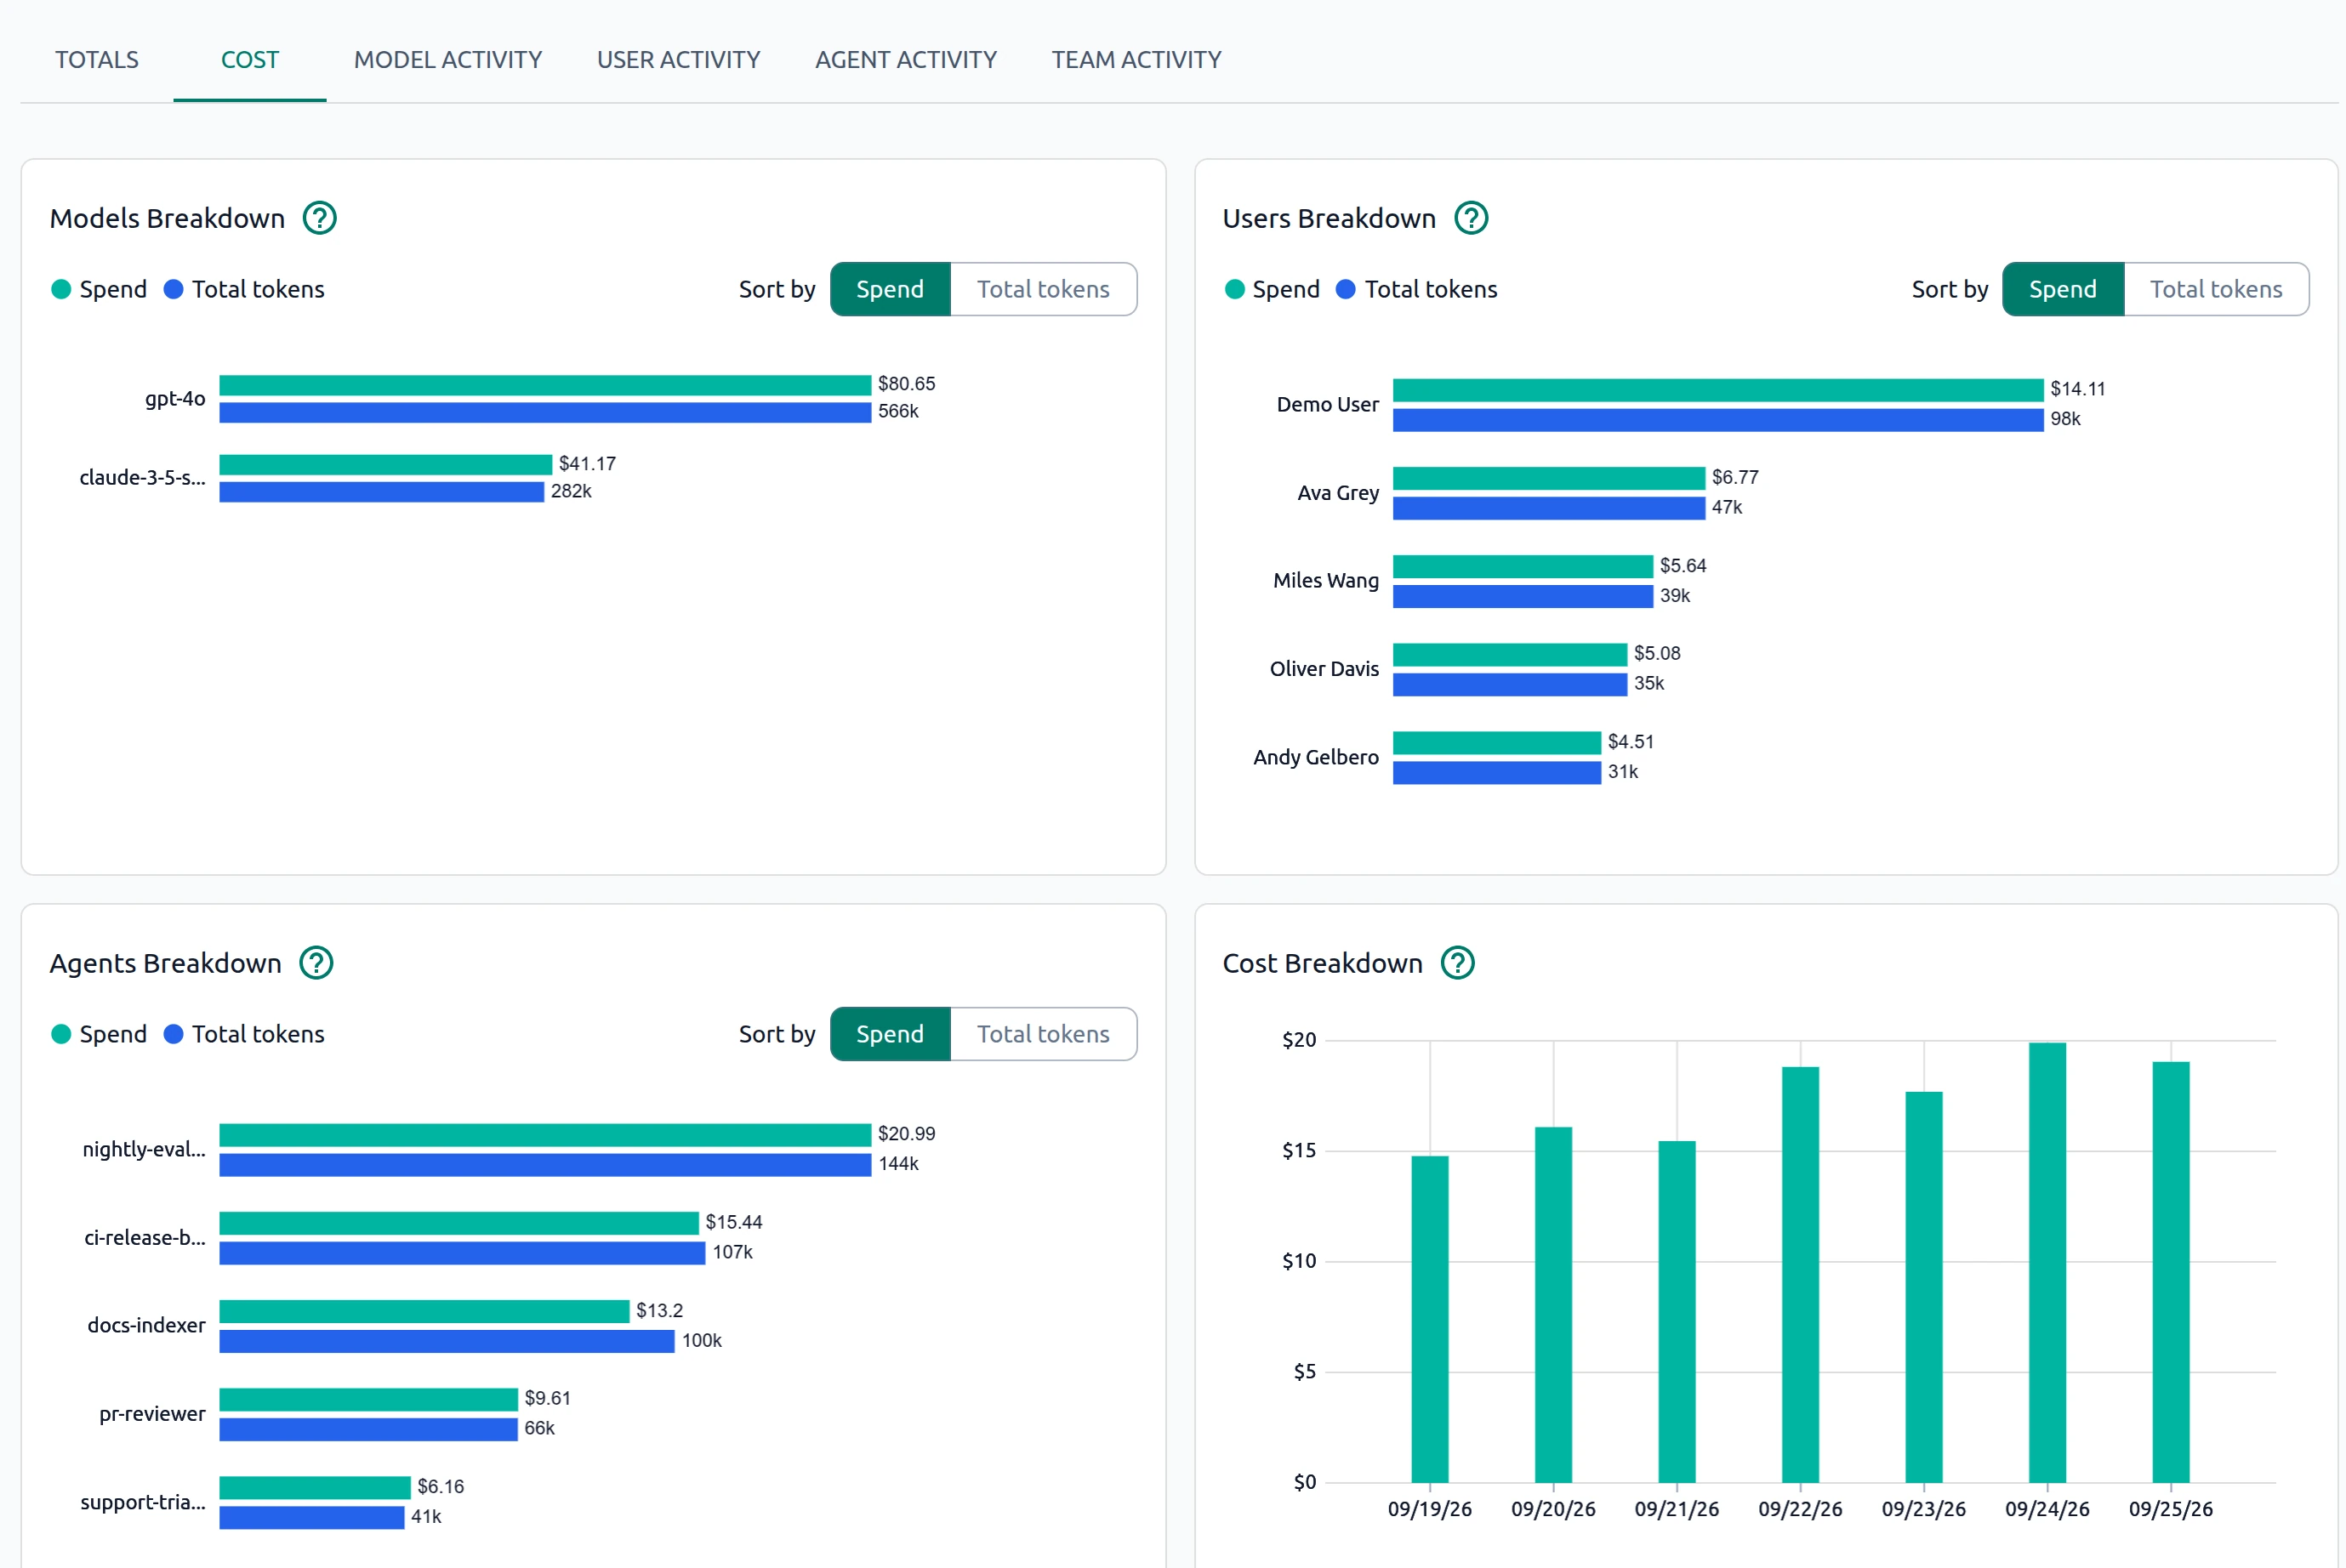Click the 'pr-reviewer' agent label
This screenshot has width=2346, height=1568.
coord(152,1414)
